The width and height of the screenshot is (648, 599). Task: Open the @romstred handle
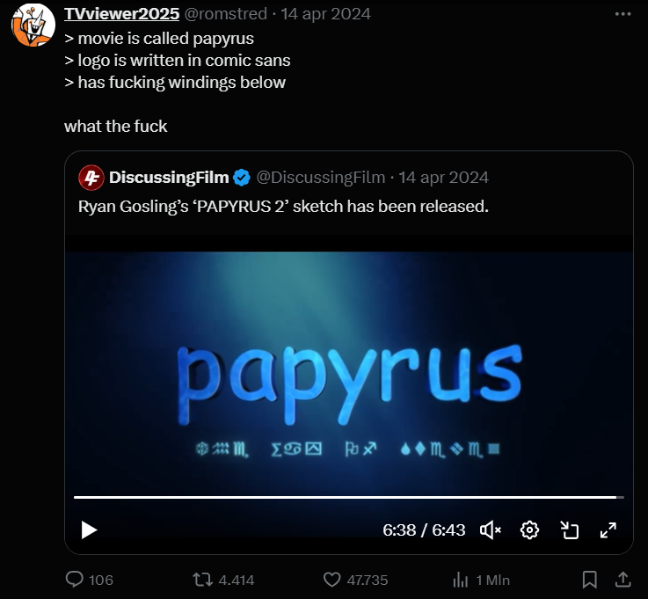tap(226, 14)
